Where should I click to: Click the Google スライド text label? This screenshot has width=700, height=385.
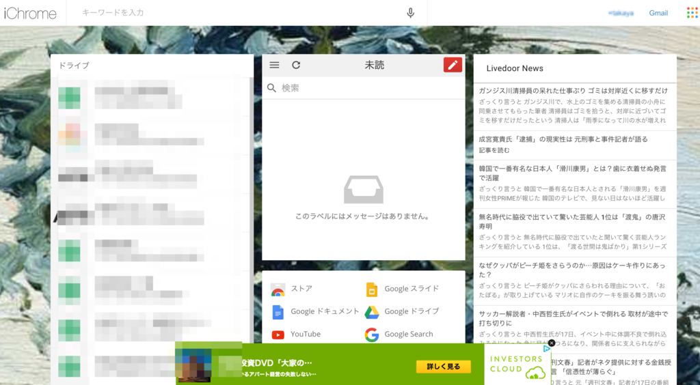point(412,289)
